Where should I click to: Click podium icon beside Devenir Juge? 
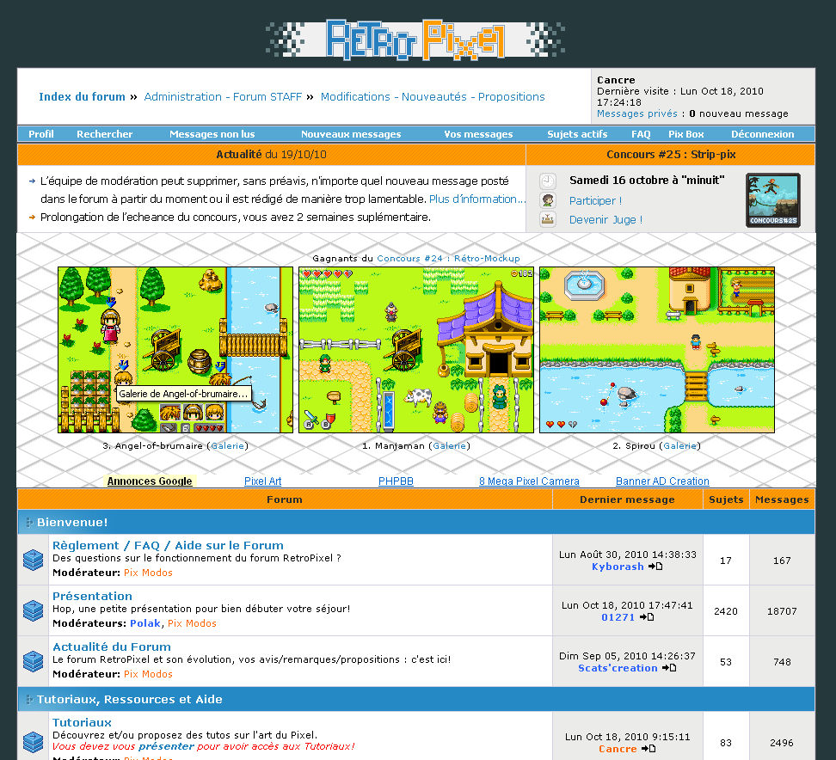[x=548, y=219]
